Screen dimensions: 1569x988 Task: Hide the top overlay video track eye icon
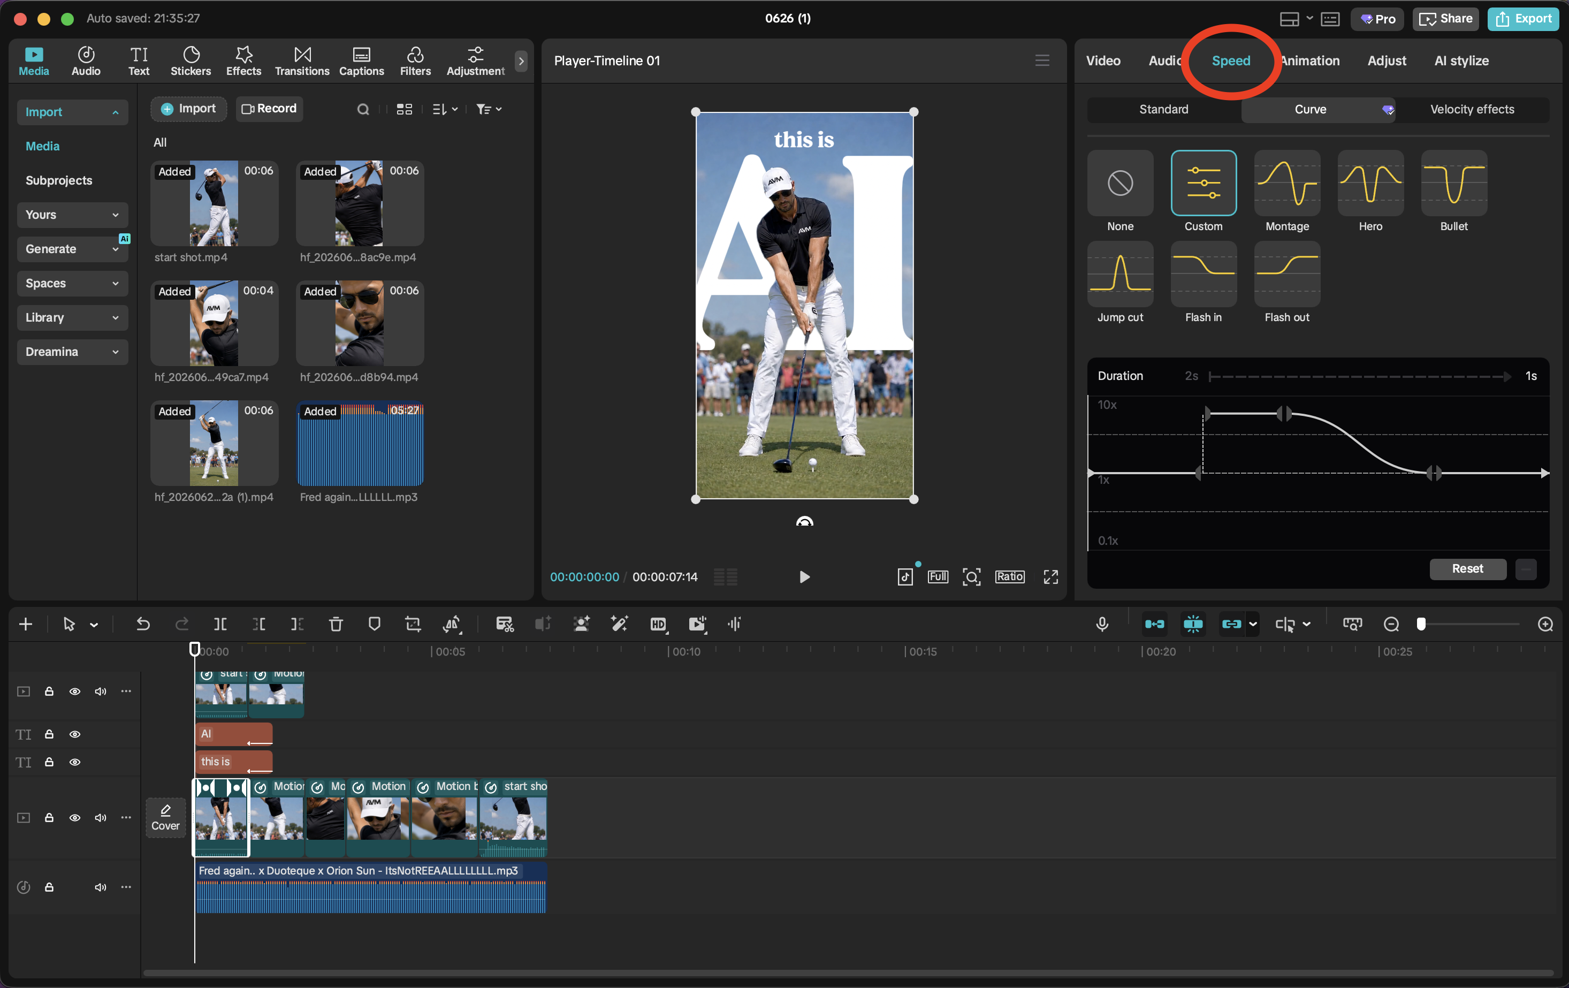[75, 691]
